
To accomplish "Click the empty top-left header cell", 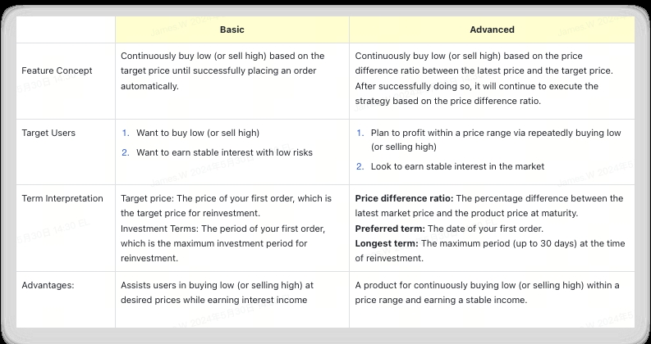I will pyautogui.click(x=66, y=29).
